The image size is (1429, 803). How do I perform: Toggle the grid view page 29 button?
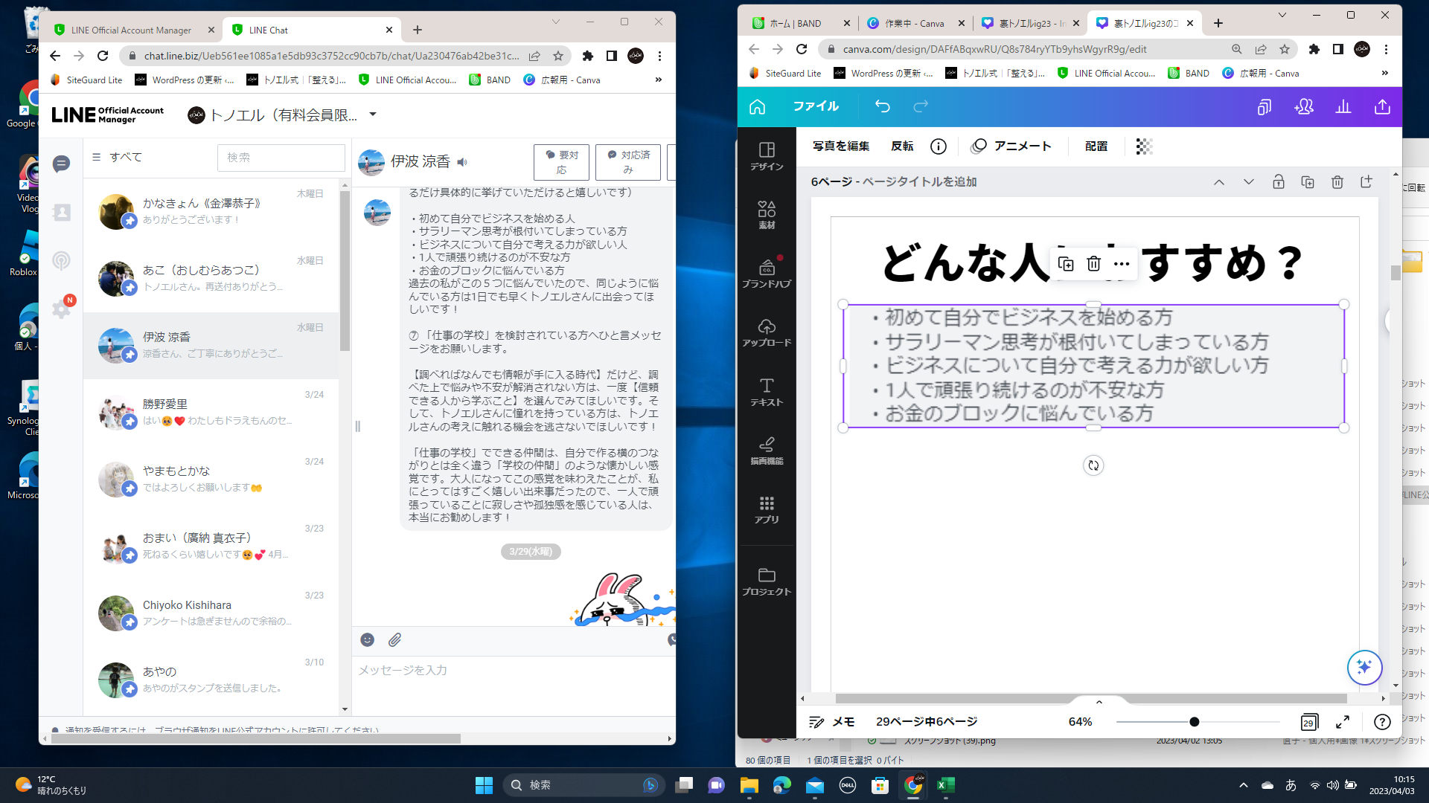1308,722
